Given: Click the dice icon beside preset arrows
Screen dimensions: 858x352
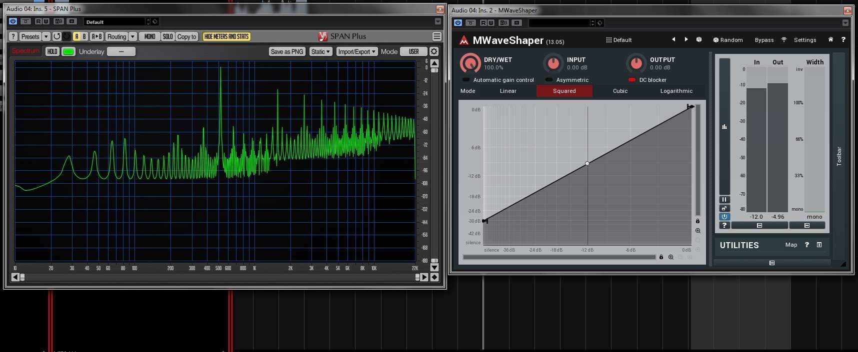Looking at the screenshot, I should click(x=699, y=39).
